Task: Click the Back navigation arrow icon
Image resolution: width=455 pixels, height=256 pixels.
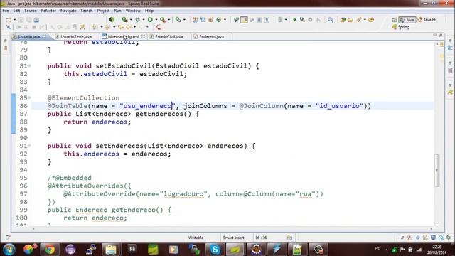Action: 128,27
